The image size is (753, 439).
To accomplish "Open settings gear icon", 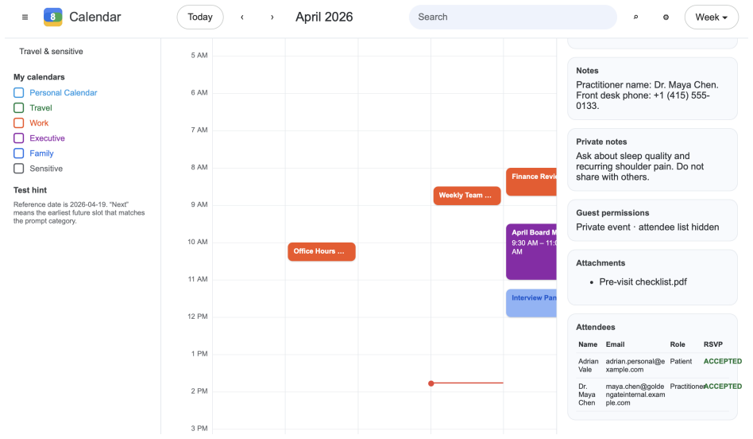I will tap(666, 17).
